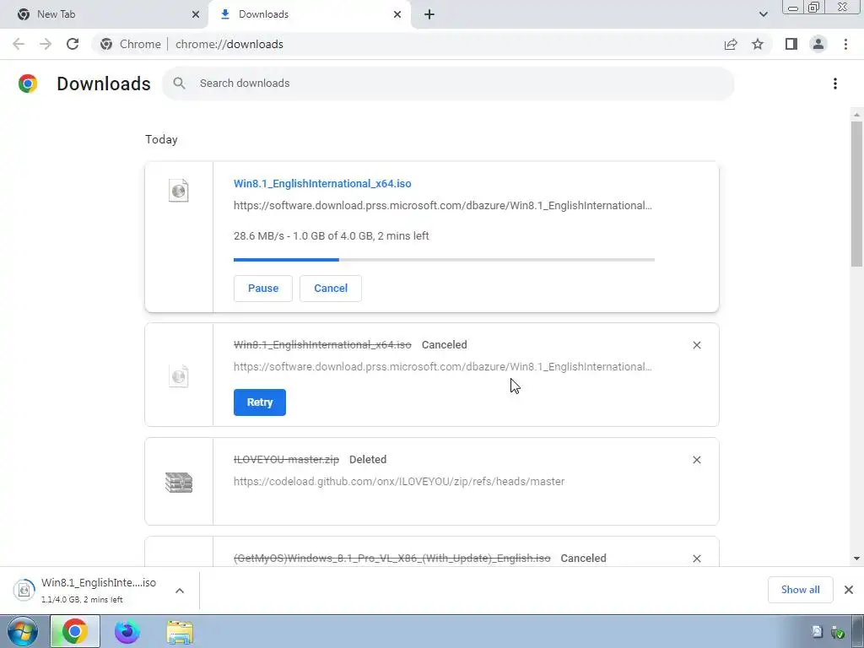This screenshot has width=864, height=648.
Task: Open Chrome's three-dot menu in toolbar
Action: (x=845, y=44)
